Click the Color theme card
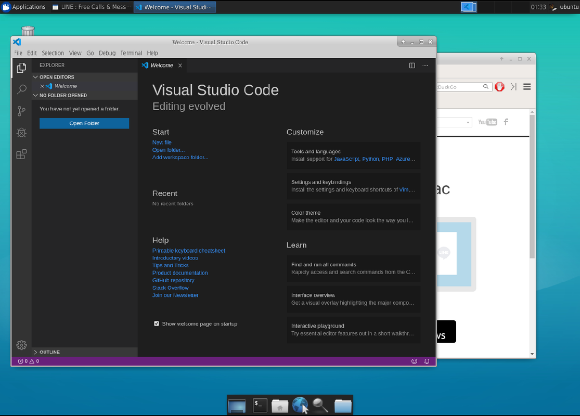Screen dimensions: 580x416 point(353,217)
